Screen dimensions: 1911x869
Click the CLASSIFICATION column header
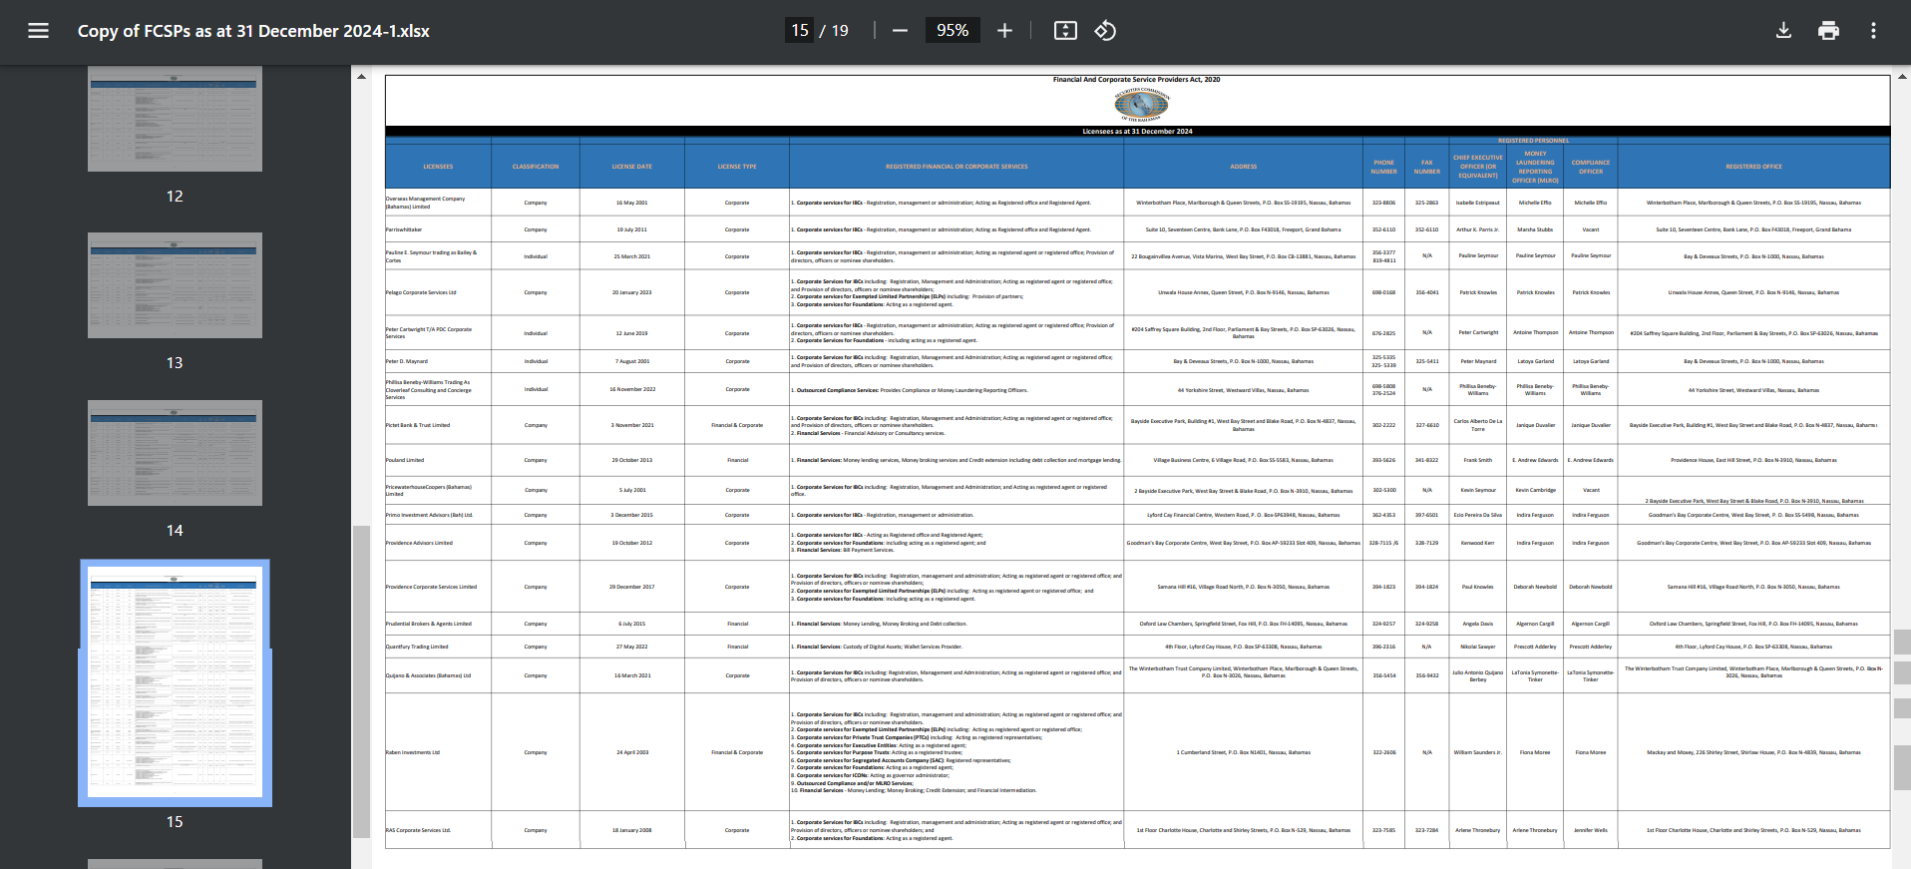[x=536, y=167]
